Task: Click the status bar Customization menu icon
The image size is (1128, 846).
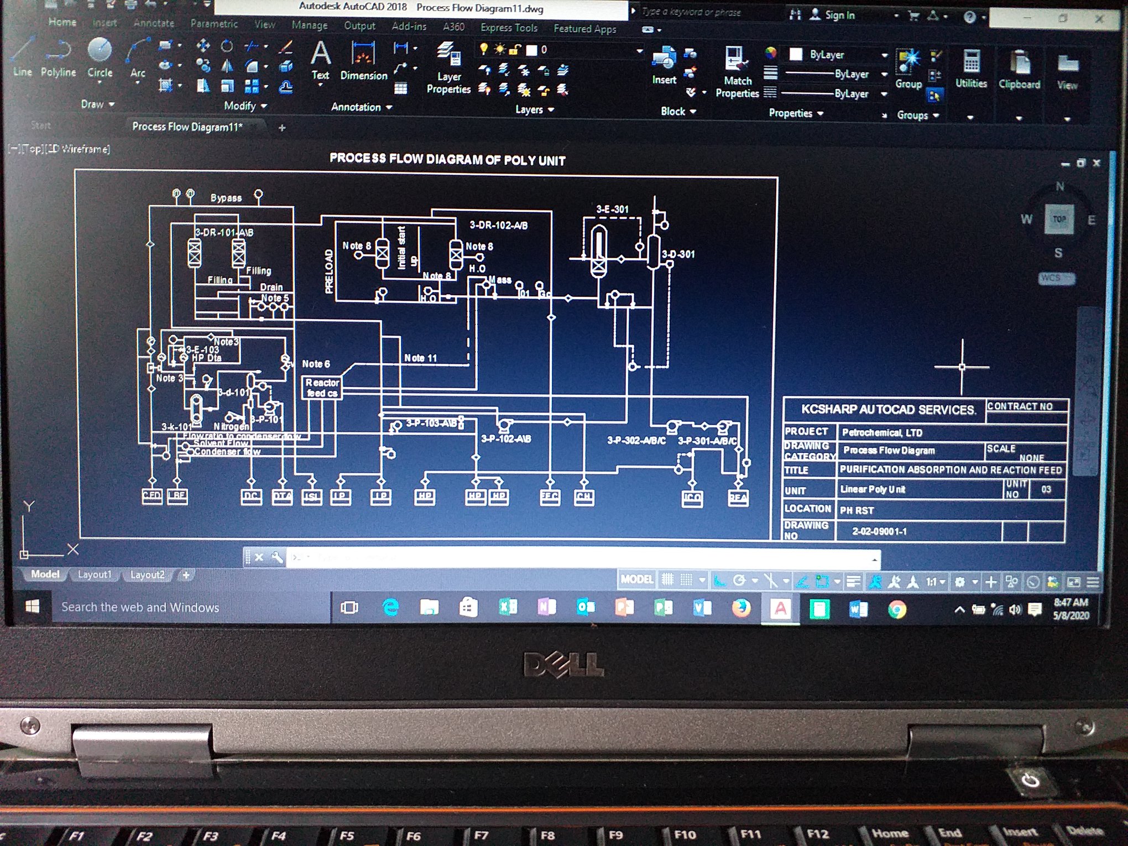Action: pos(1093,582)
